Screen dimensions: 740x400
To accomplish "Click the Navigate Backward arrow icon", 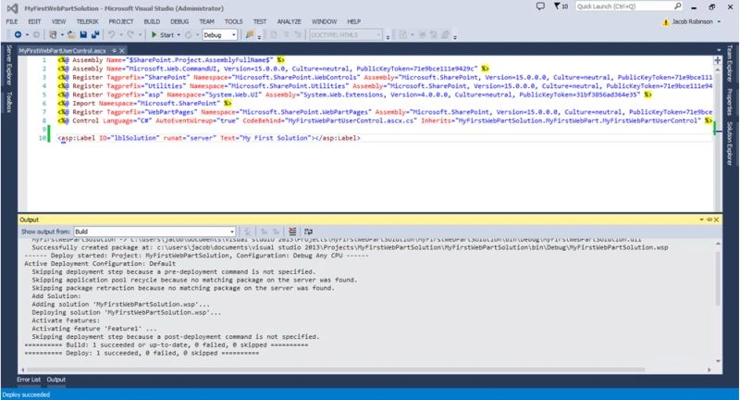I will 18,34.
